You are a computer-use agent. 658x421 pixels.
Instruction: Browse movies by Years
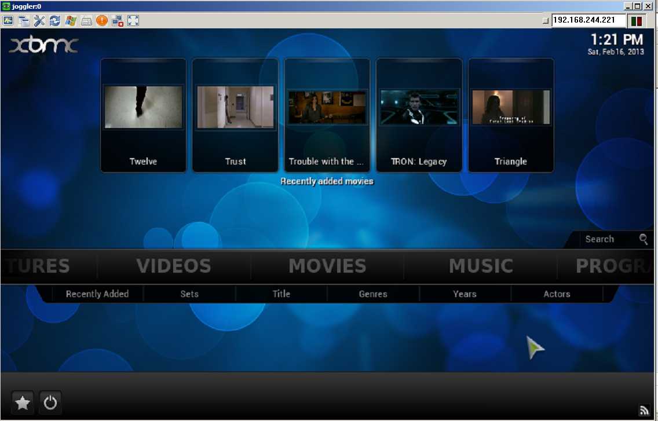[x=465, y=294]
